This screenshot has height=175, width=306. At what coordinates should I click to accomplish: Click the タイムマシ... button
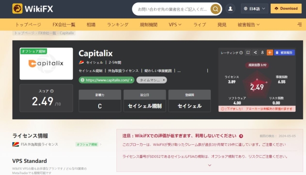pyautogui.click(x=152, y=80)
